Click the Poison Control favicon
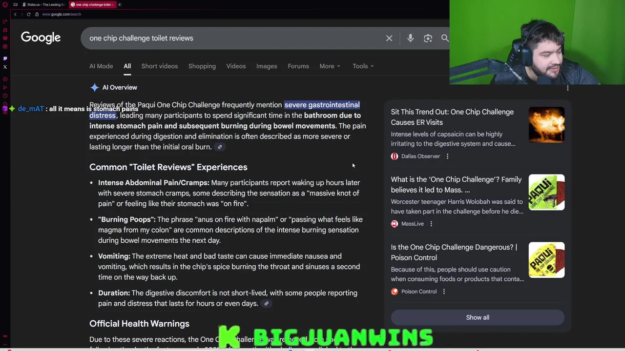The width and height of the screenshot is (625, 351). pyautogui.click(x=395, y=292)
